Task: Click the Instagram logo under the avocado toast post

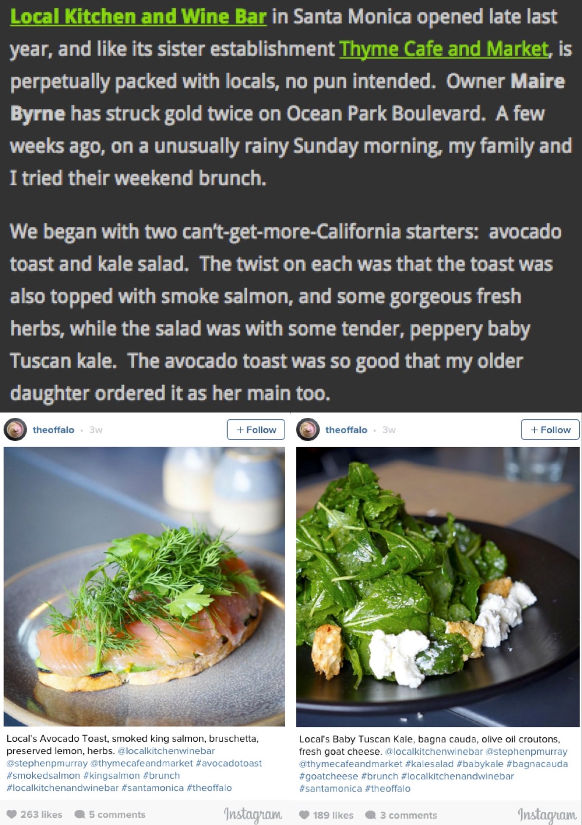Action: [252, 814]
